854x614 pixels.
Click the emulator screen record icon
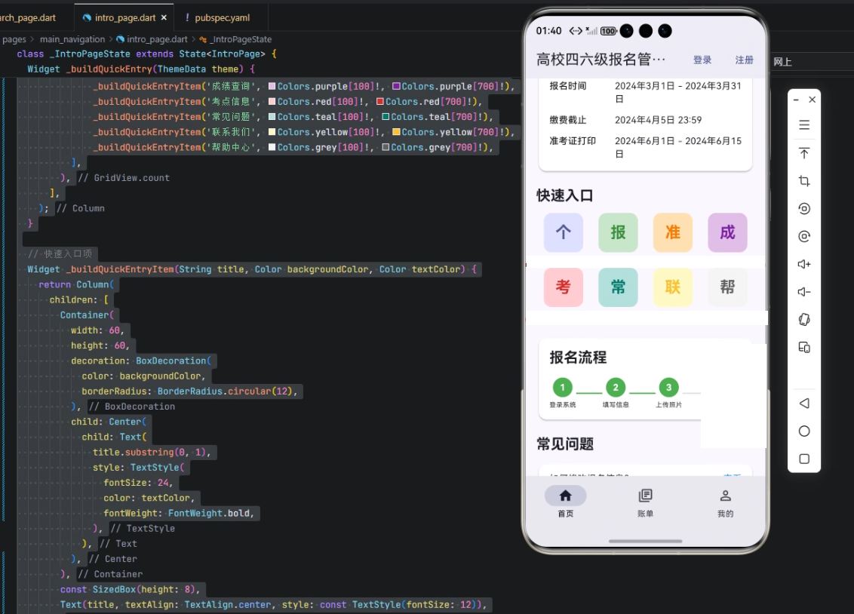pyautogui.click(x=804, y=208)
